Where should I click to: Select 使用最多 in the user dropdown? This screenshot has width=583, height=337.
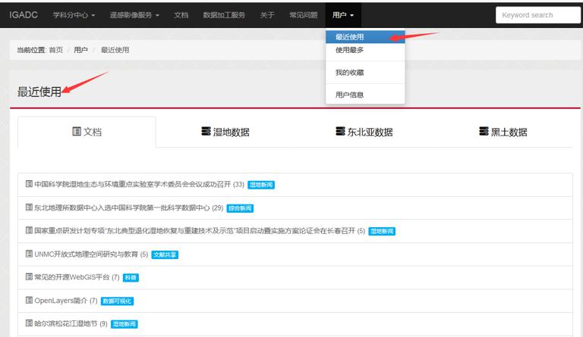[365, 50]
